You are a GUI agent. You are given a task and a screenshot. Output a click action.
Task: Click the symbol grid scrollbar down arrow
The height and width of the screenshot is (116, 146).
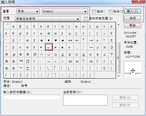click(119, 76)
